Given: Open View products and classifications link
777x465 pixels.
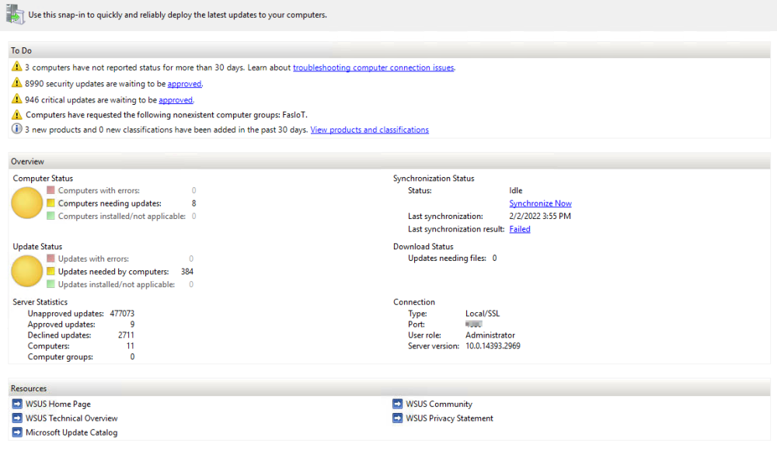Looking at the screenshot, I should click(x=370, y=130).
